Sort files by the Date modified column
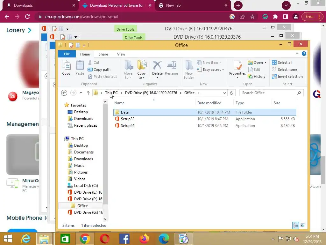The width and height of the screenshot is (326, 245). coord(209,103)
